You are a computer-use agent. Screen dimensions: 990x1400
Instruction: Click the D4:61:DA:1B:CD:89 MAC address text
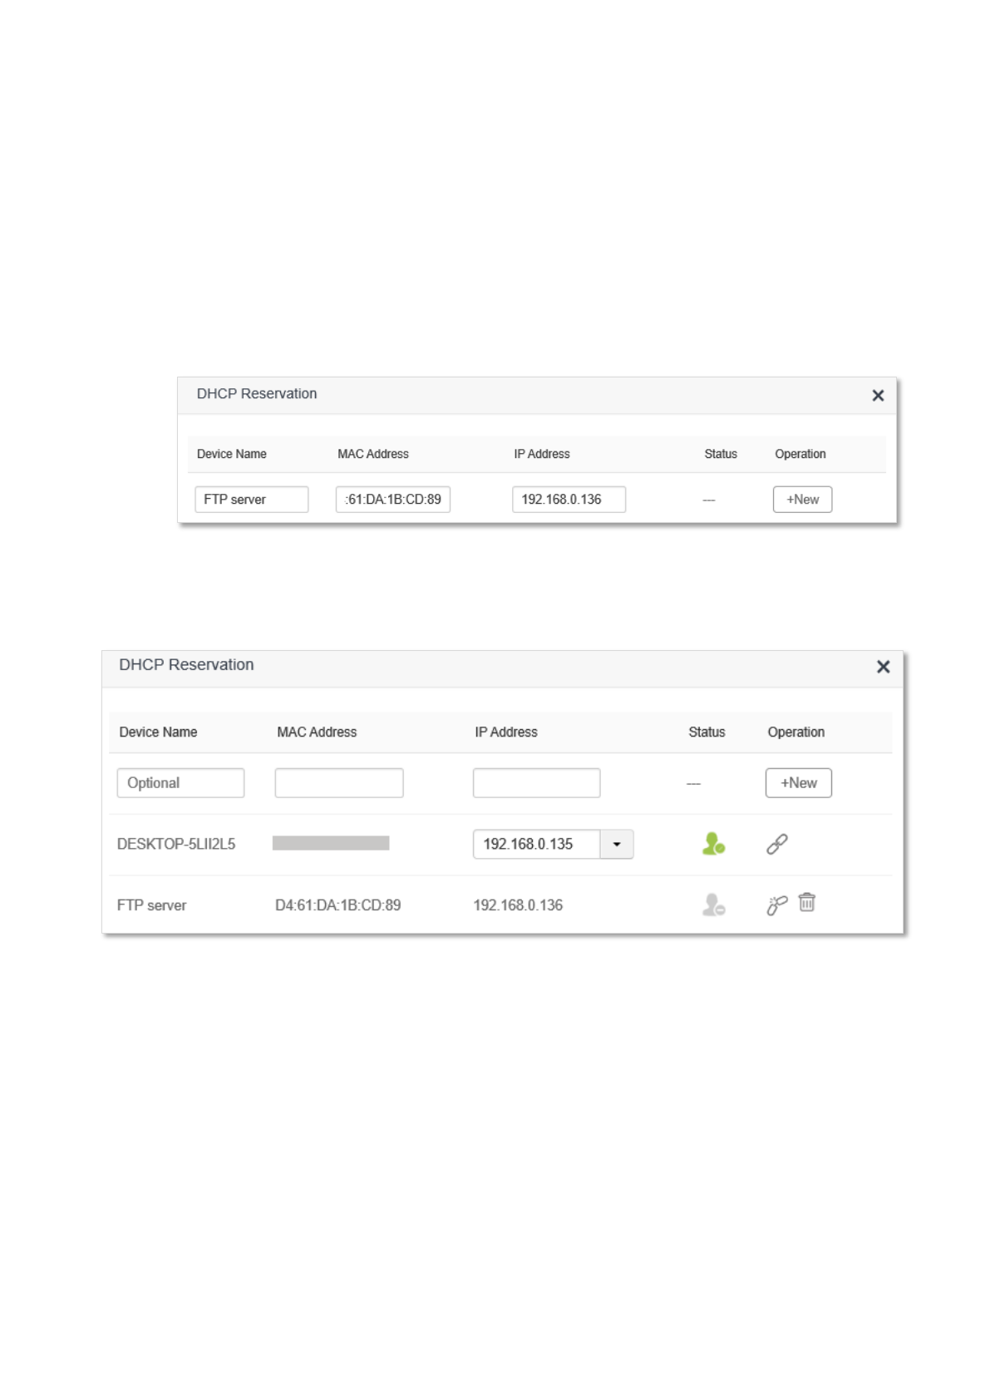coord(337,905)
